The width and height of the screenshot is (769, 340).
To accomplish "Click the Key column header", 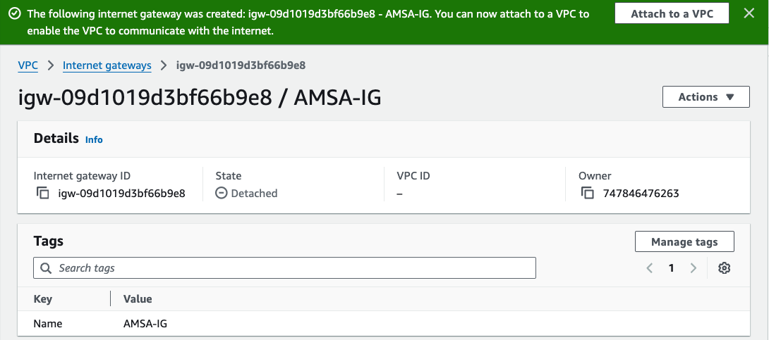I will click(x=43, y=299).
